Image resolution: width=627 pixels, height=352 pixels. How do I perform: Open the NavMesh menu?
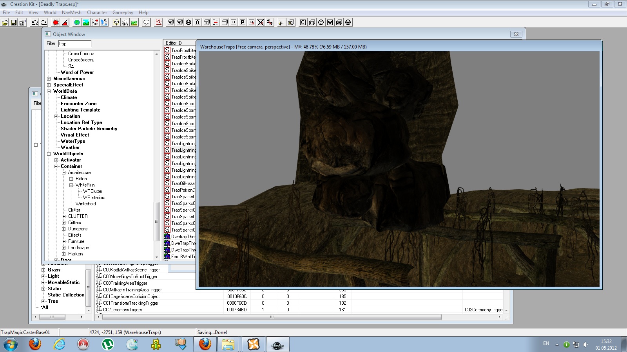point(72,13)
